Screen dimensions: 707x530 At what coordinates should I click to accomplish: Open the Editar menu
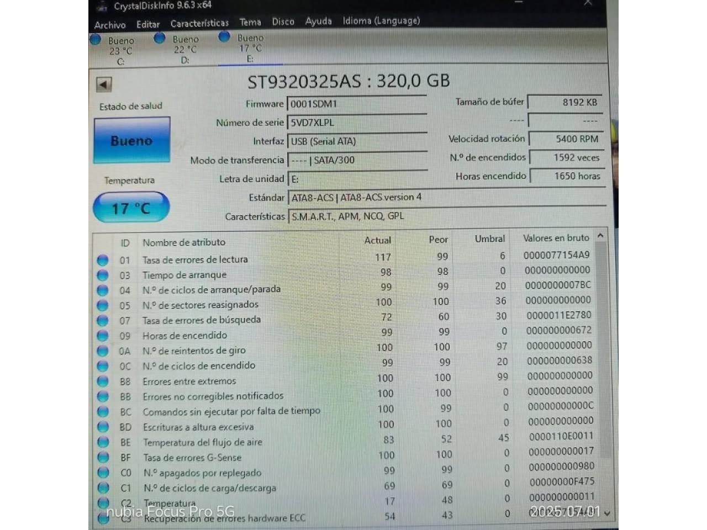click(147, 24)
